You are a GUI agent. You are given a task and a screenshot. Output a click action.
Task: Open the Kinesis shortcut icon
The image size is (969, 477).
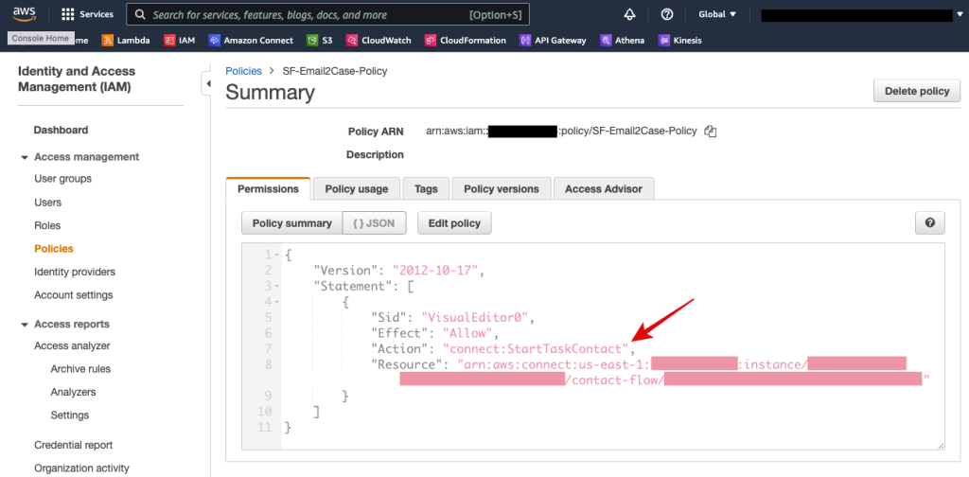(x=664, y=40)
